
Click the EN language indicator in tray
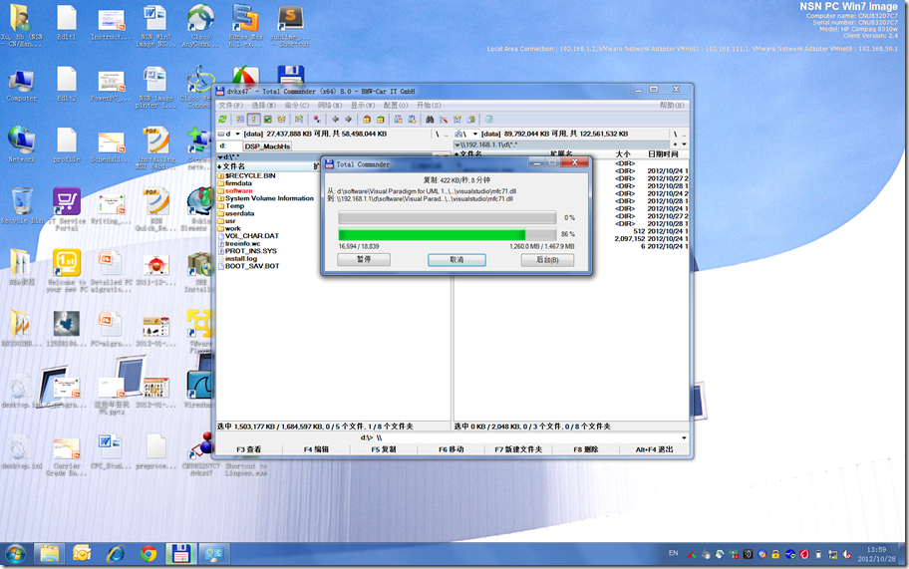click(x=673, y=553)
